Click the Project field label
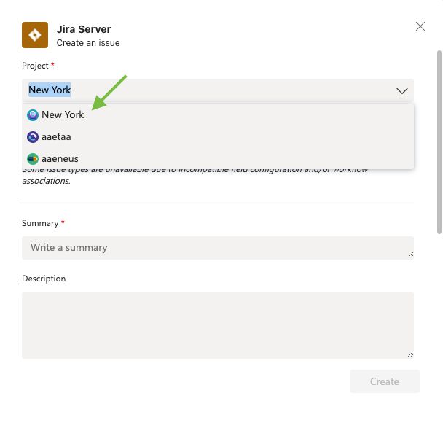The image size is (443, 431). click(35, 66)
